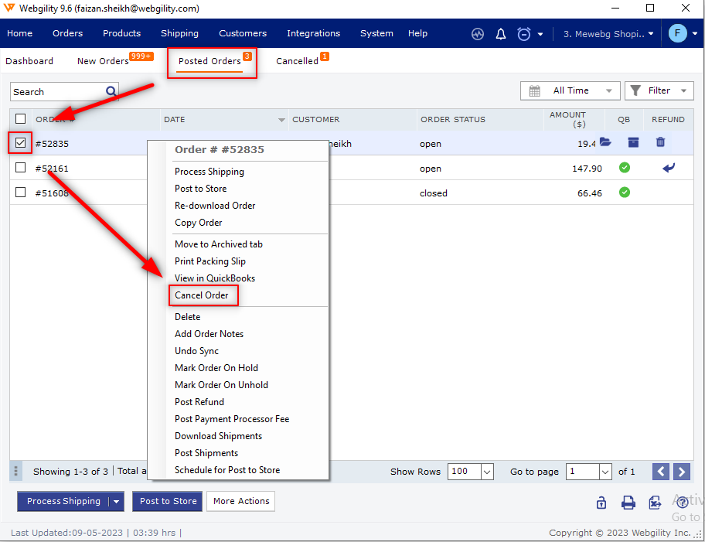Click the More Actions button
This screenshot has height=542, width=705.
[x=241, y=502]
